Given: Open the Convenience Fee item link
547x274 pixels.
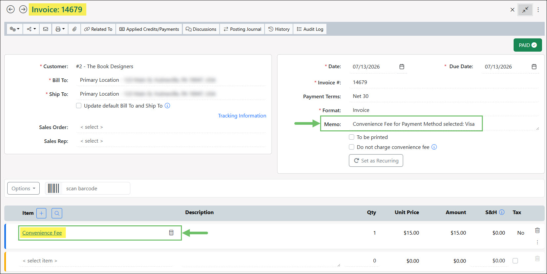Looking at the screenshot, I should pos(42,233).
